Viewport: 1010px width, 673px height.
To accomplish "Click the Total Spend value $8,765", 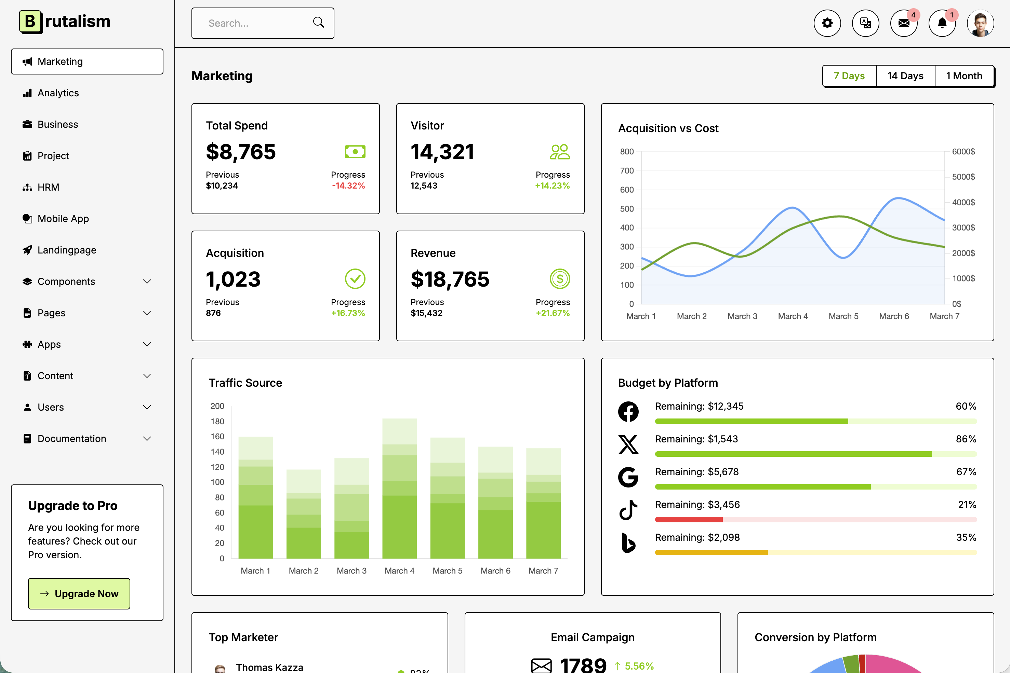I will pos(241,152).
